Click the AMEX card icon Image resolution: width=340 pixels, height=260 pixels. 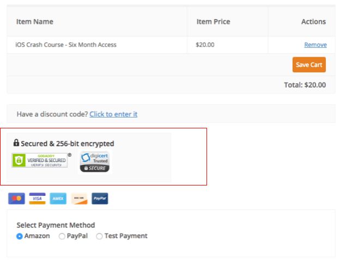(58, 199)
